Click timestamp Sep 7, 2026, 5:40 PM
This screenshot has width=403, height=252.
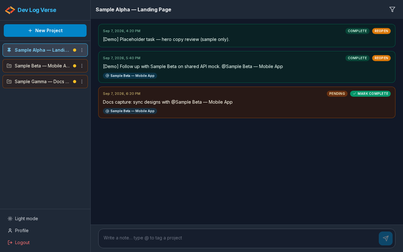point(122,58)
